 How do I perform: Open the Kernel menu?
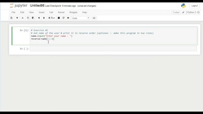61,12
